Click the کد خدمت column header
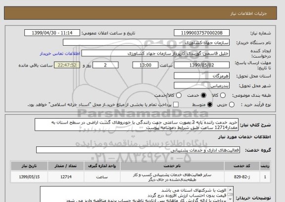 (x=242, y=166)
